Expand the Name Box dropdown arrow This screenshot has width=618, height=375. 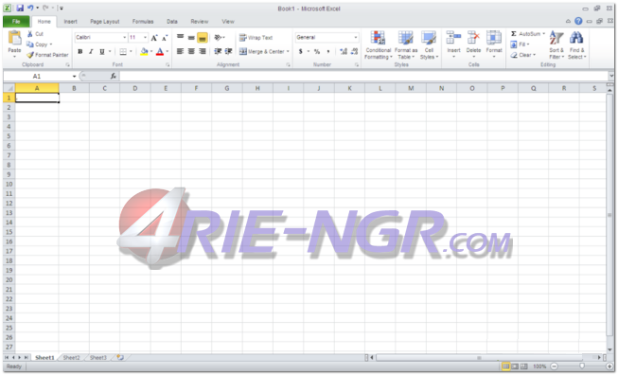[x=74, y=76]
